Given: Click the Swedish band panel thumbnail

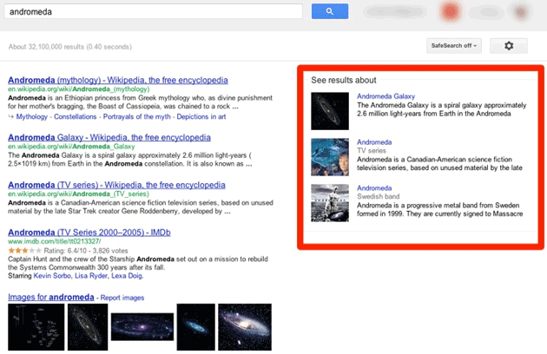Looking at the screenshot, I should click(330, 203).
